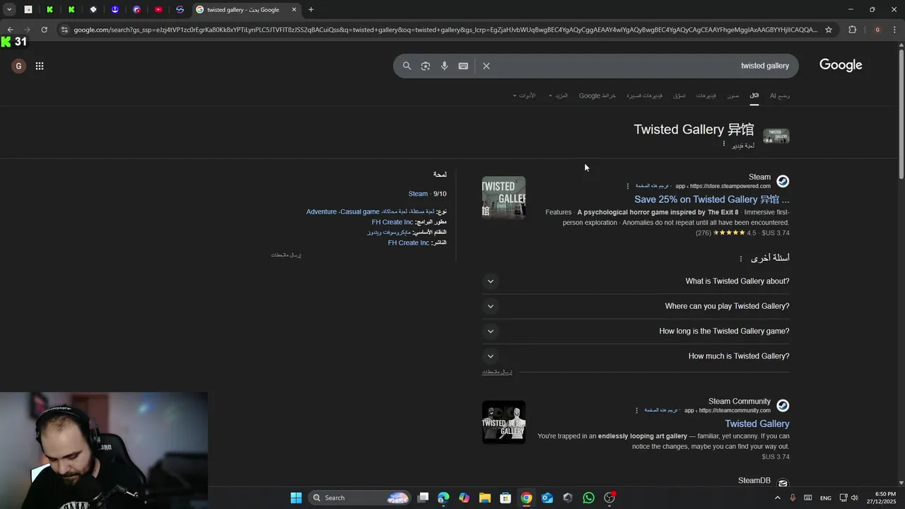The image size is (905, 509).
Task: Go back to the previous page
Action: pos(10,30)
